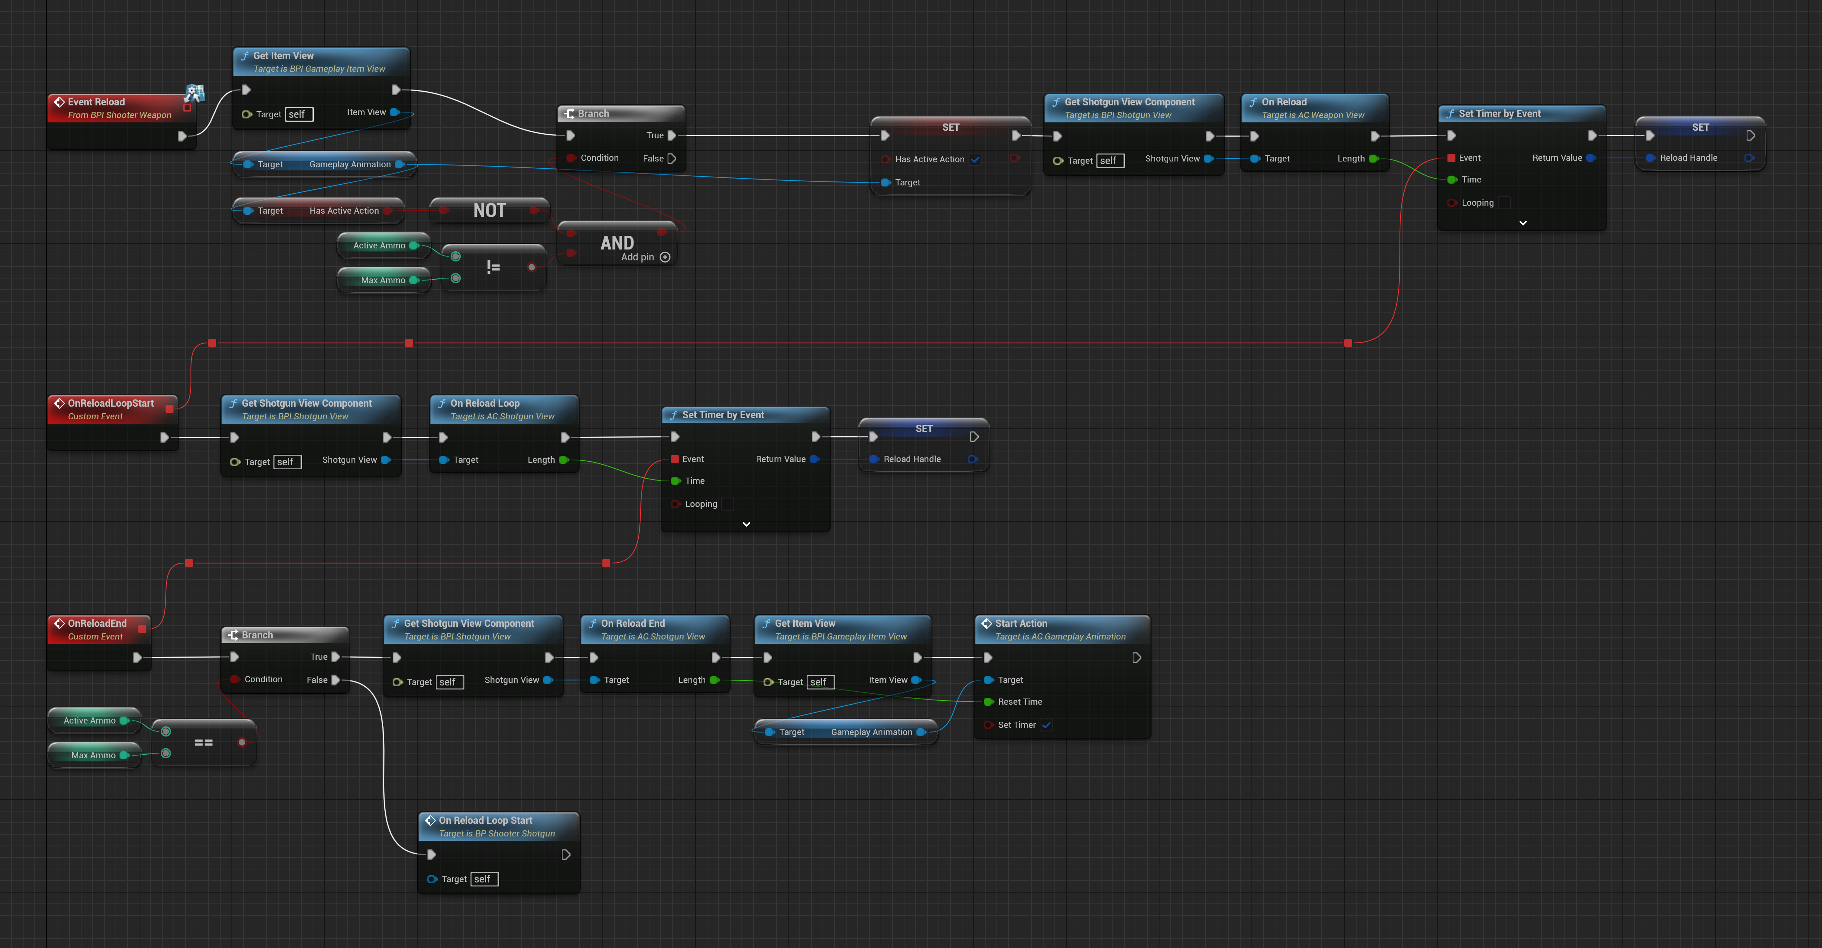Click the self field in Get Shotgun View Component before On Reload Loop
The width and height of the screenshot is (1822, 948).
[287, 462]
